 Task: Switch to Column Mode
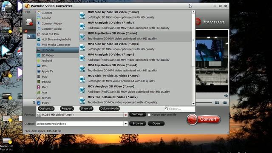coord(110,109)
